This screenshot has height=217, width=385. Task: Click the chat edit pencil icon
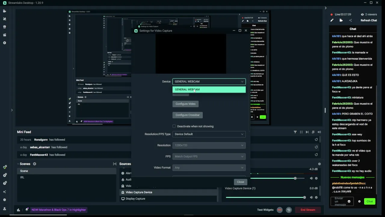pyautogui.click(x=332, y=20)
